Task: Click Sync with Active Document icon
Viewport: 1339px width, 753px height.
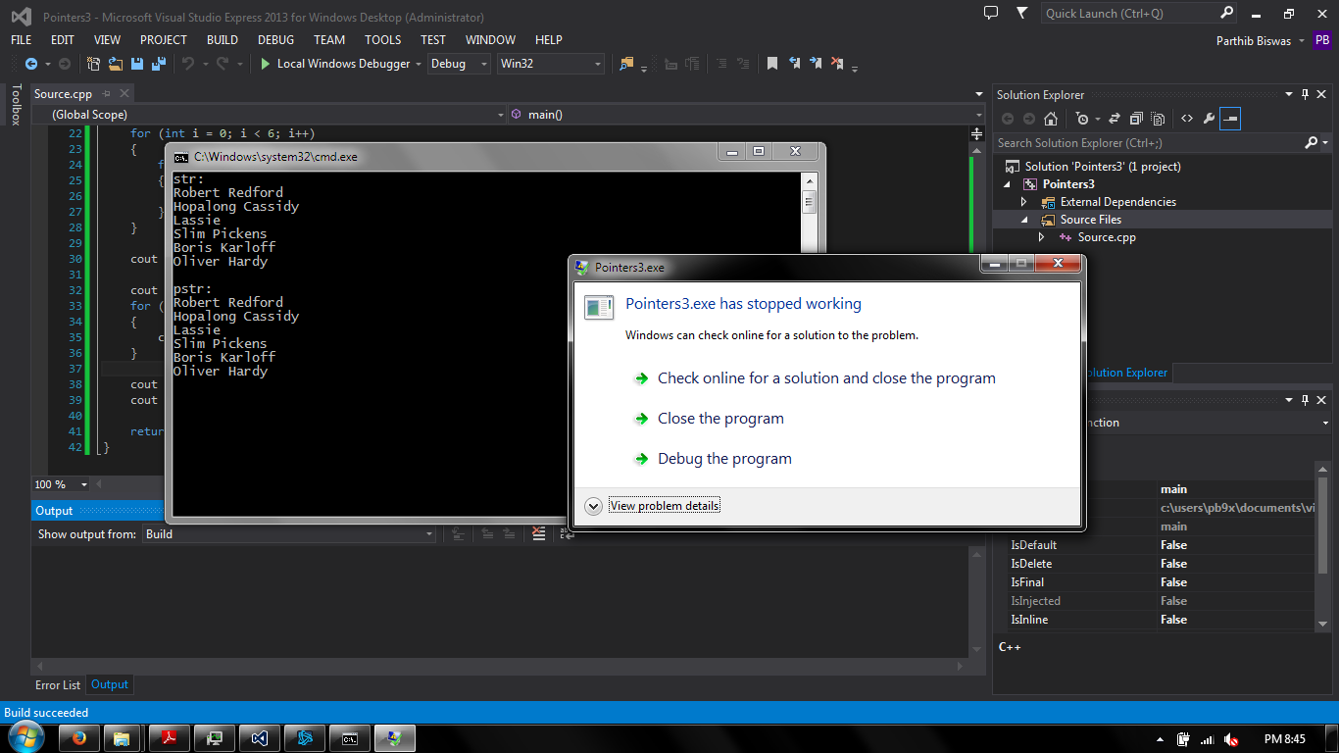Action: (1116, 119)
